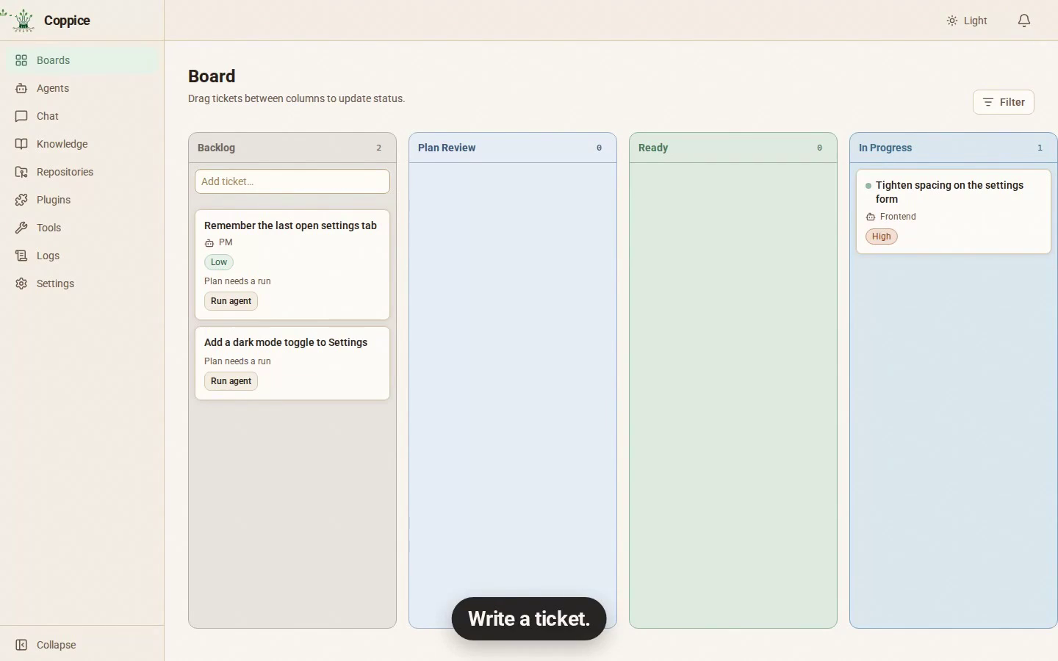Click the Coppice tree logo icon
The image size is (1058, 661).
point(24,21)
